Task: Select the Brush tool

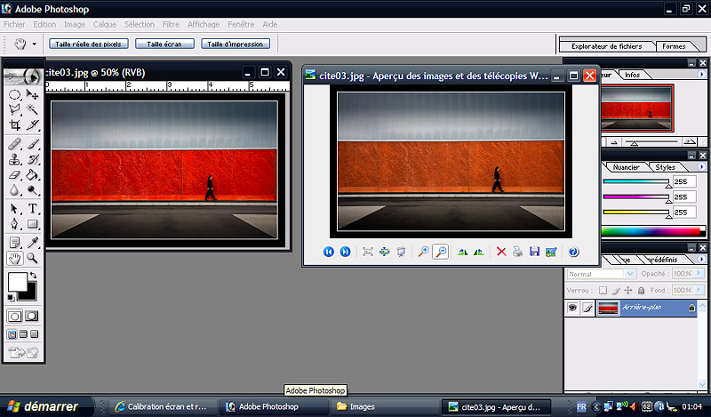Action: point(32,144)
